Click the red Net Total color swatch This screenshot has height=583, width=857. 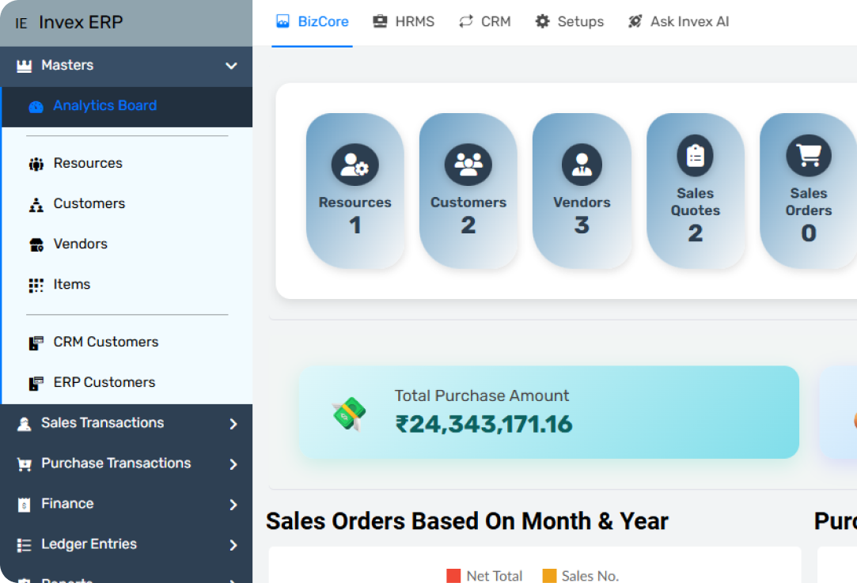coord(453,575)
